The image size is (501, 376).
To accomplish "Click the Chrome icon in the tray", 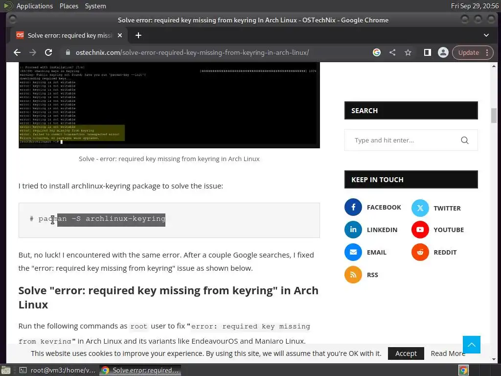I will [x=463, y=370].
